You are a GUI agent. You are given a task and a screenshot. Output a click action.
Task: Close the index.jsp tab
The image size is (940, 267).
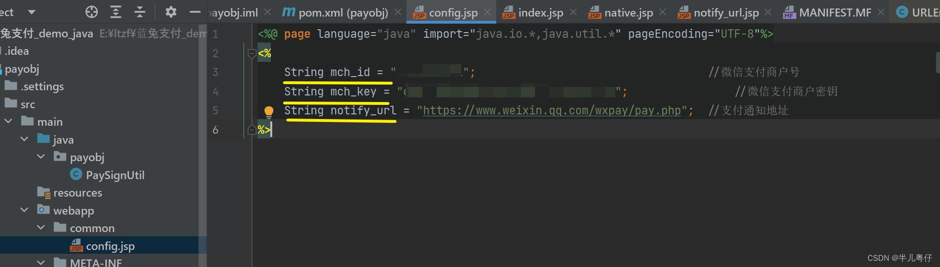[x=573, y=12]
